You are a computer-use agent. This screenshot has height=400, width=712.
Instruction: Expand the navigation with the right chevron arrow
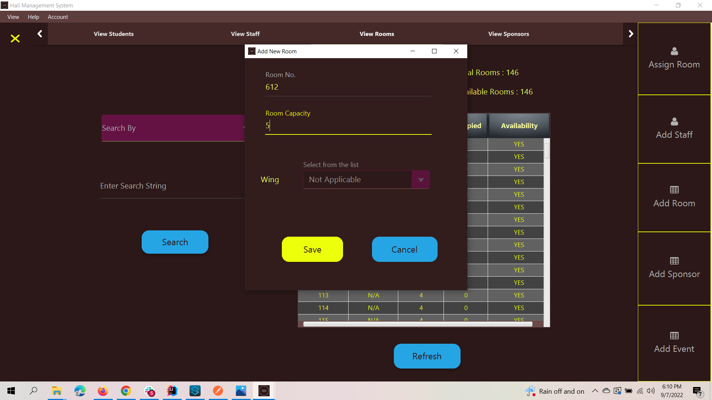[x=631, y=33]
